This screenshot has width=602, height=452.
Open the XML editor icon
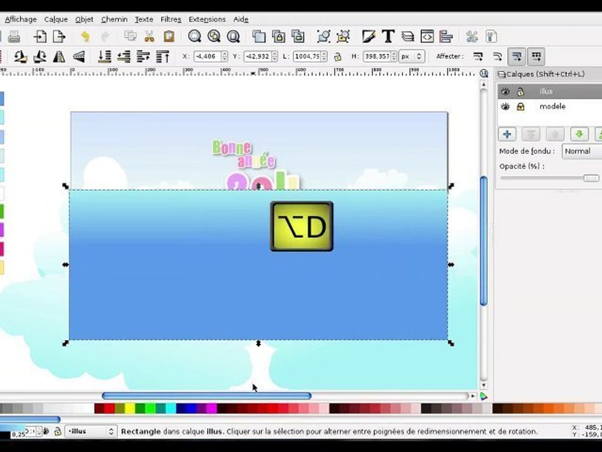tap(427, 36)
